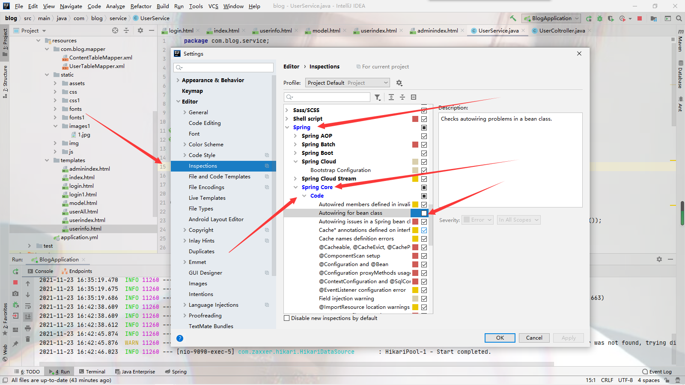Collapse the templates folder in Project tree

click(47, 160)
